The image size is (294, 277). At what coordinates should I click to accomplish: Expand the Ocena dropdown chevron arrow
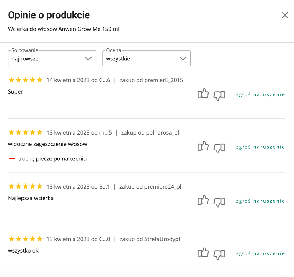click(183, 58)
